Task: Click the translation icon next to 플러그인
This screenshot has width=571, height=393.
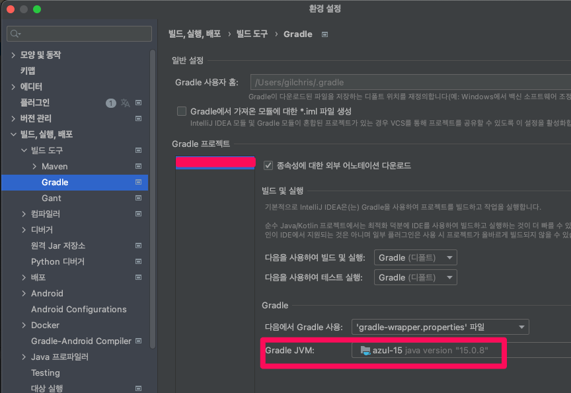Action: click(x=126, y=103)
